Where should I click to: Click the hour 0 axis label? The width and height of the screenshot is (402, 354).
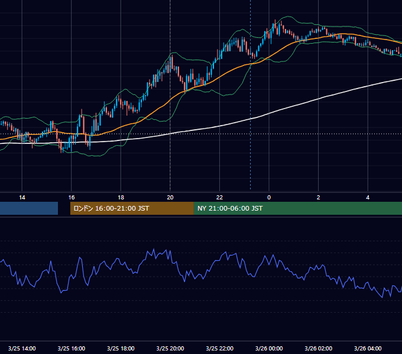pyautogui.click(x=269, y=198)
